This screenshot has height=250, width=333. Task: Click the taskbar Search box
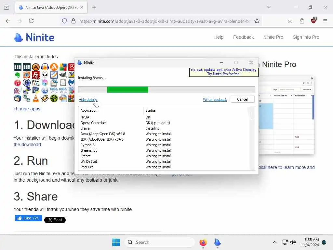coord(160,242)
